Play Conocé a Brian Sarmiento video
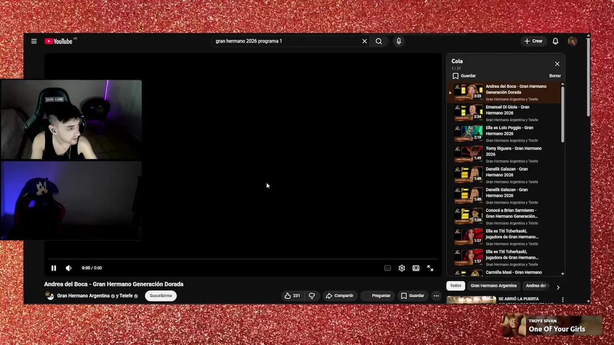The height and width of the screenshot is (345, 614). [x=504, y=216]
